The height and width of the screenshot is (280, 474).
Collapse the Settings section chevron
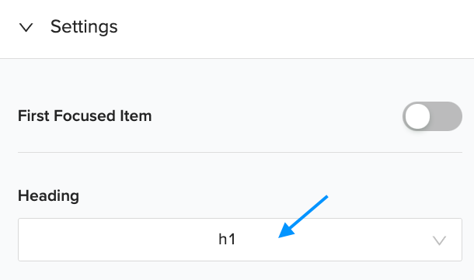click(26, 27)
